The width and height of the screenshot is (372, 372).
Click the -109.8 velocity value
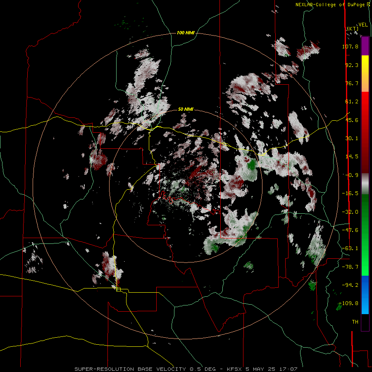tap(349, 303)
